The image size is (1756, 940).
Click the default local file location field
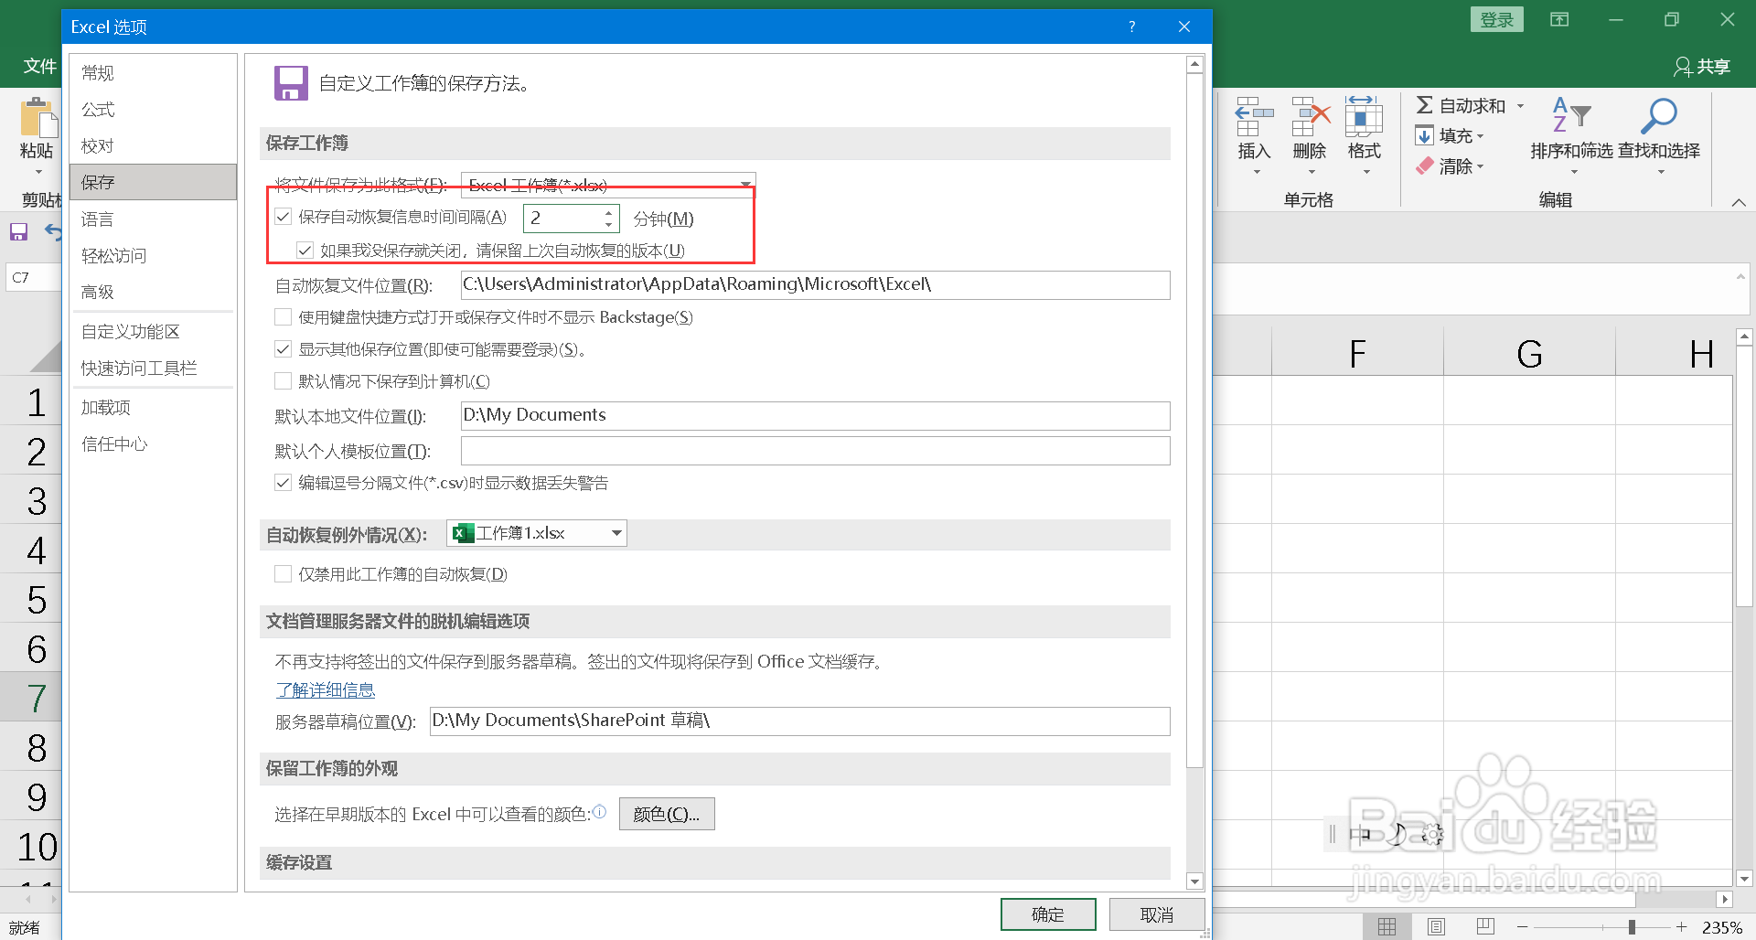click(815, 416)
